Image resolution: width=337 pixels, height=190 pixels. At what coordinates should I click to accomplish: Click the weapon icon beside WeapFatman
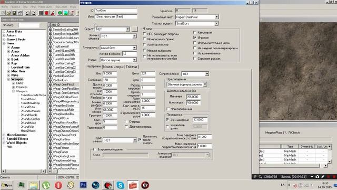[51, 148]
